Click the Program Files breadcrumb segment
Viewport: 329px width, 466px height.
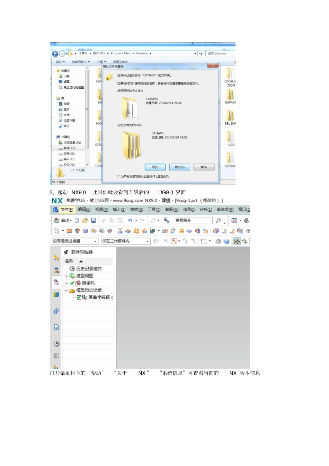pyautogui.click(x=120, y=53)
